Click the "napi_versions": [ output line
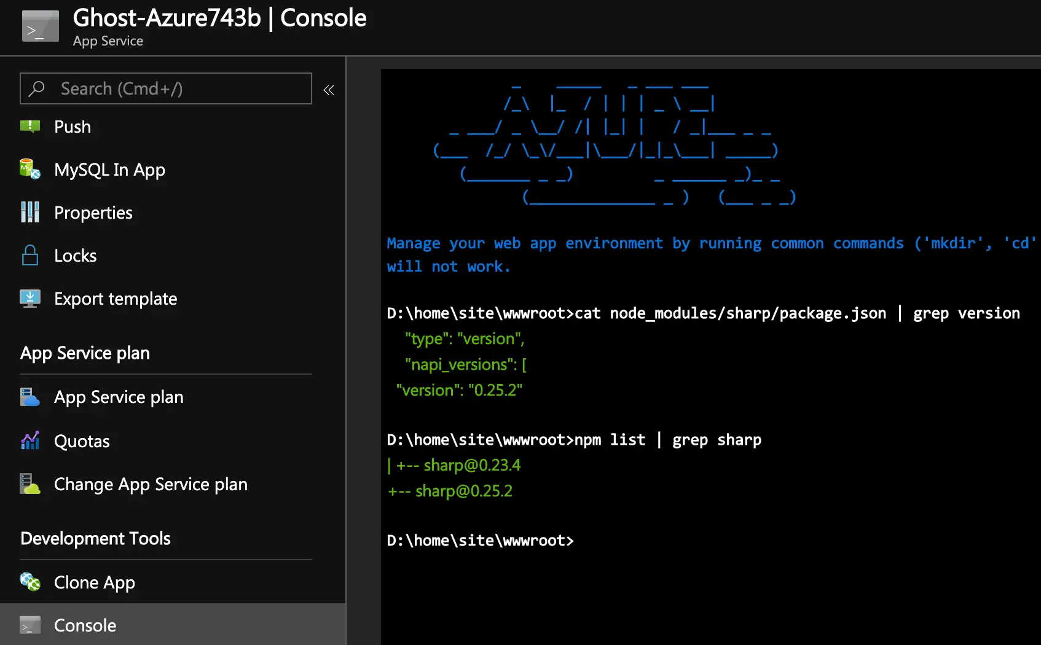1041x645 pixels. click(465, 365)
